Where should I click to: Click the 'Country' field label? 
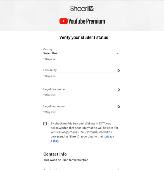coord(48,49)
